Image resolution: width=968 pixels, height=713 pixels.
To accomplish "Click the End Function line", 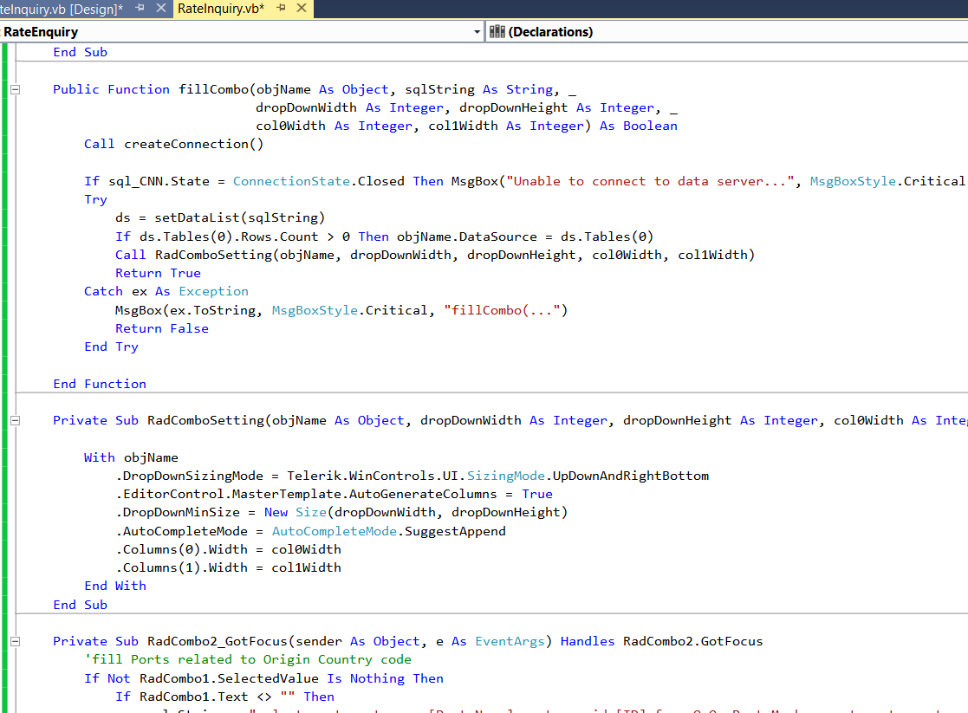I will (x=100, y=384).
